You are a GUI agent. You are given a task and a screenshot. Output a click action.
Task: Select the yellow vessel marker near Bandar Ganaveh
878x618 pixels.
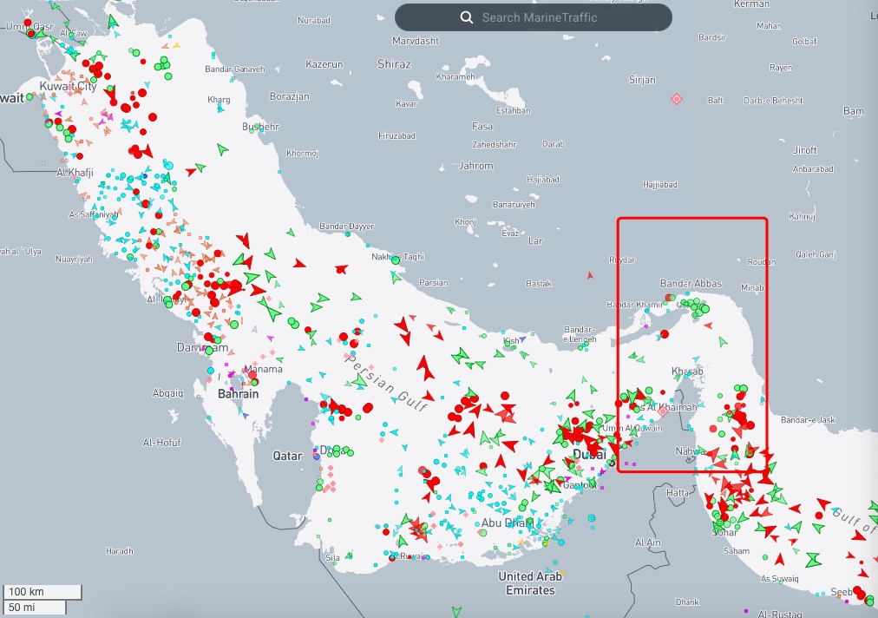point(176,44)
